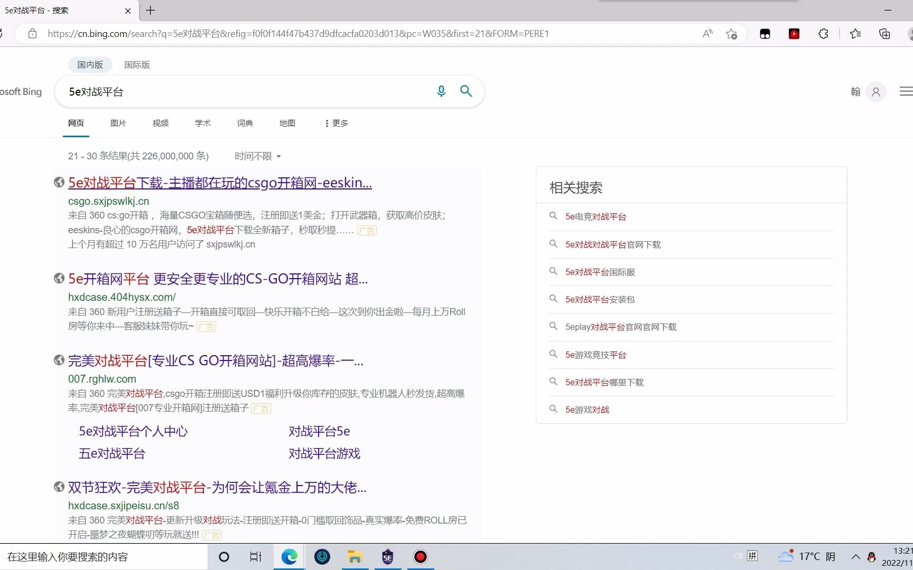Open the Collections icon in browser toolbar

pos(884,34)
